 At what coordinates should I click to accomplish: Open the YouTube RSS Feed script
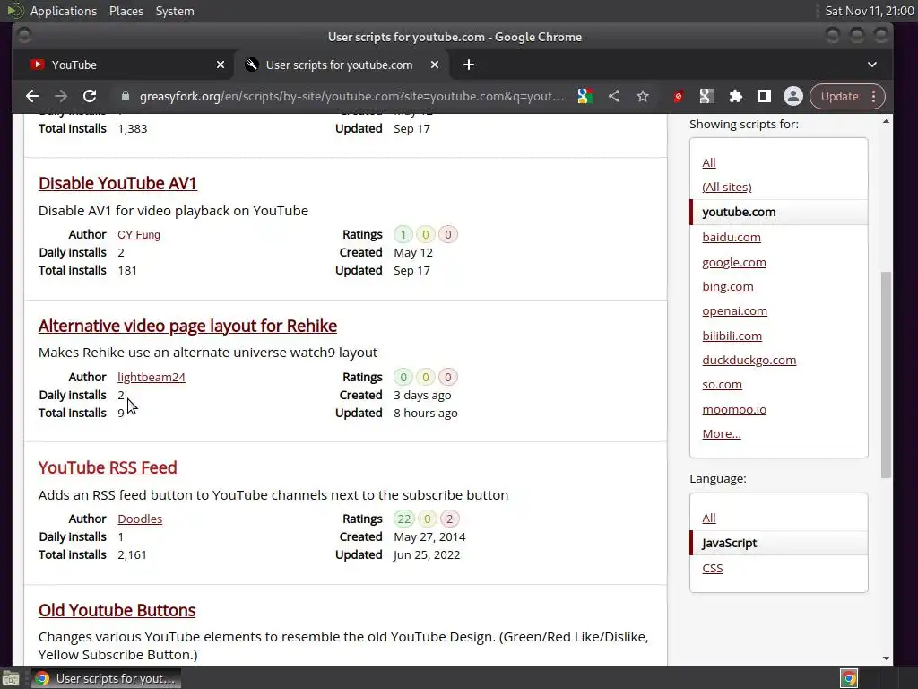click(108, 467)
